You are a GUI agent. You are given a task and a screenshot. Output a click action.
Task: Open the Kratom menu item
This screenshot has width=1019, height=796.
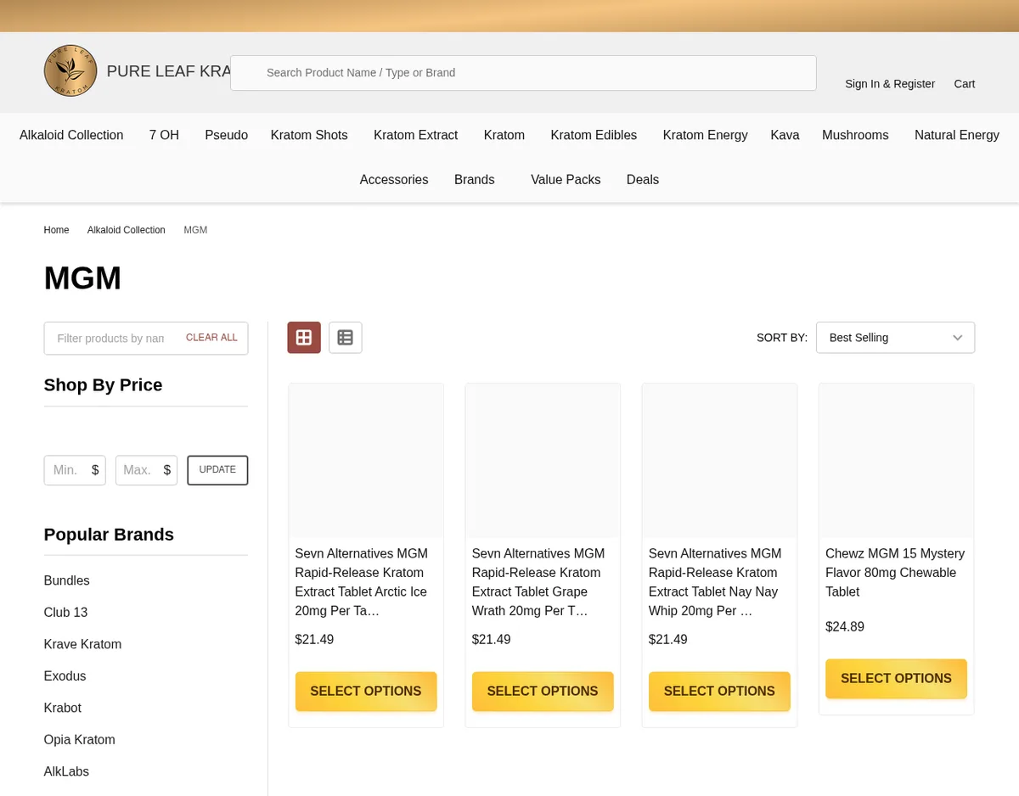tap(504, 135)
